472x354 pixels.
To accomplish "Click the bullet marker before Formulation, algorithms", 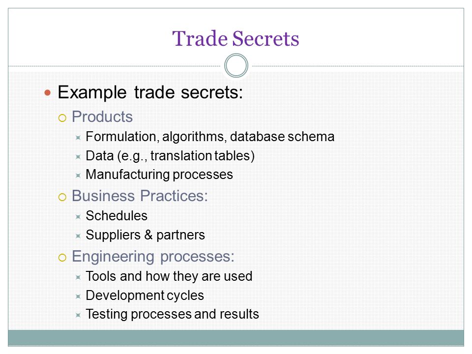I will click(78, 138).
